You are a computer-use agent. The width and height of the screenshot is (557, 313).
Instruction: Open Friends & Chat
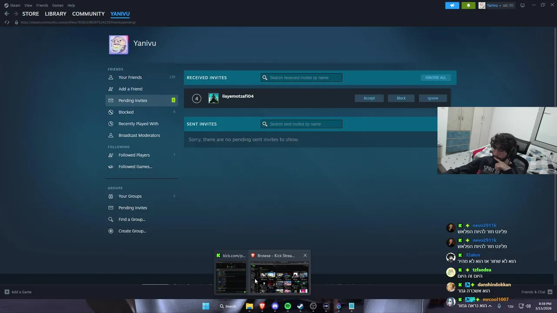537,292
